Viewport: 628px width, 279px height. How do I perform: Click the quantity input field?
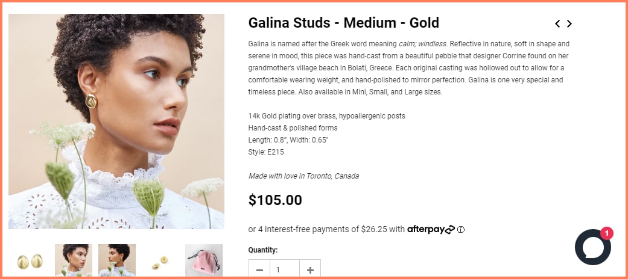285,270
